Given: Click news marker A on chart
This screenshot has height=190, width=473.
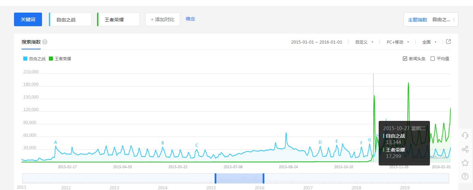Looking at the screenshot, I should [56, 142].
